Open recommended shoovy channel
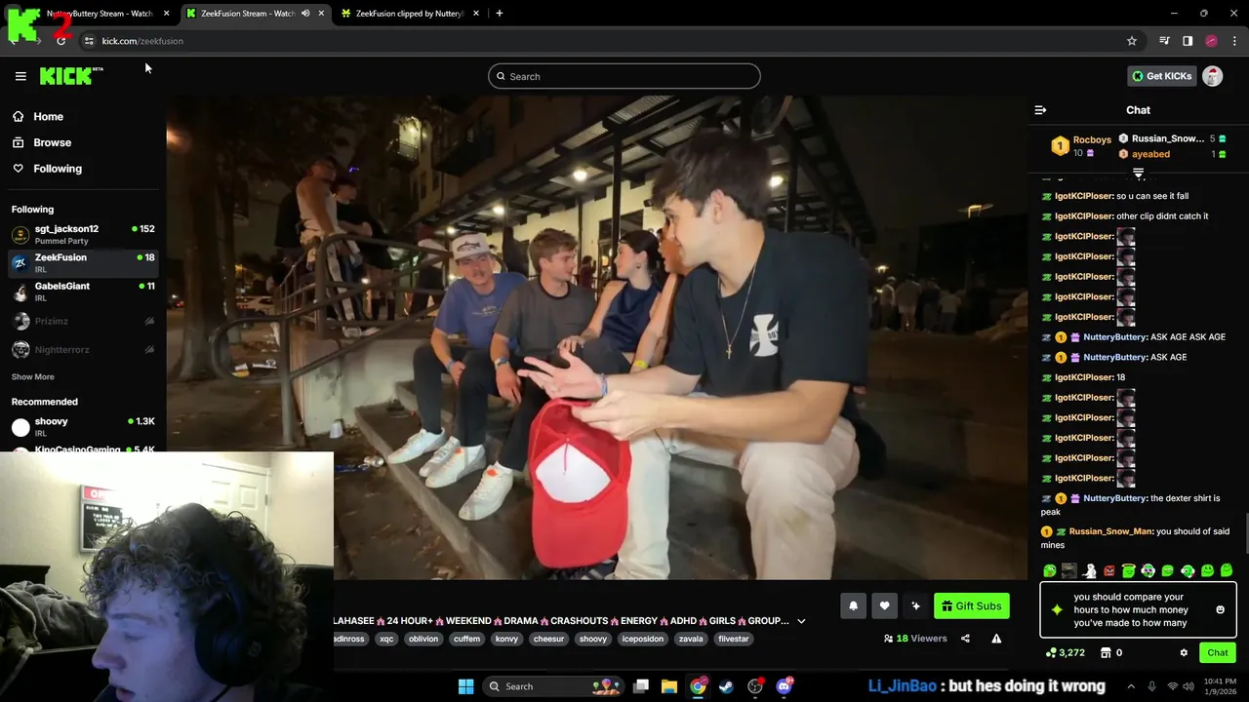Screen dimensions: 1249x702 click(83, 426)
